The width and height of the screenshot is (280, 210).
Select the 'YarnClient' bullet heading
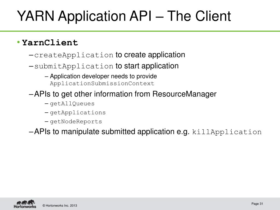click(50, 43)
